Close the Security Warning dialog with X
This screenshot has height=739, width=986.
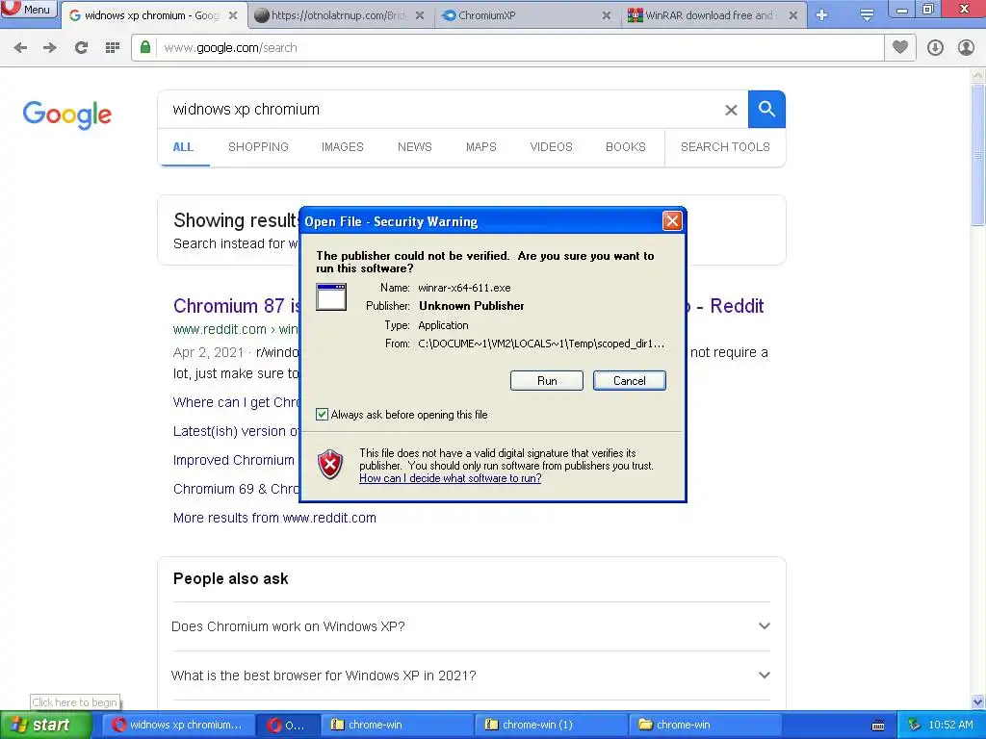672,220
